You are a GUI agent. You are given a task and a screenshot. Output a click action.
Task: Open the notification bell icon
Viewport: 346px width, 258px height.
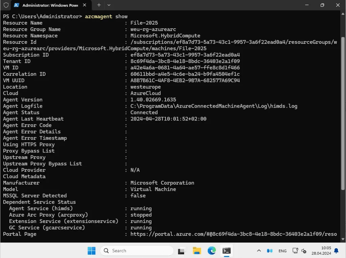pyautogui.click(x=336, y=251)
